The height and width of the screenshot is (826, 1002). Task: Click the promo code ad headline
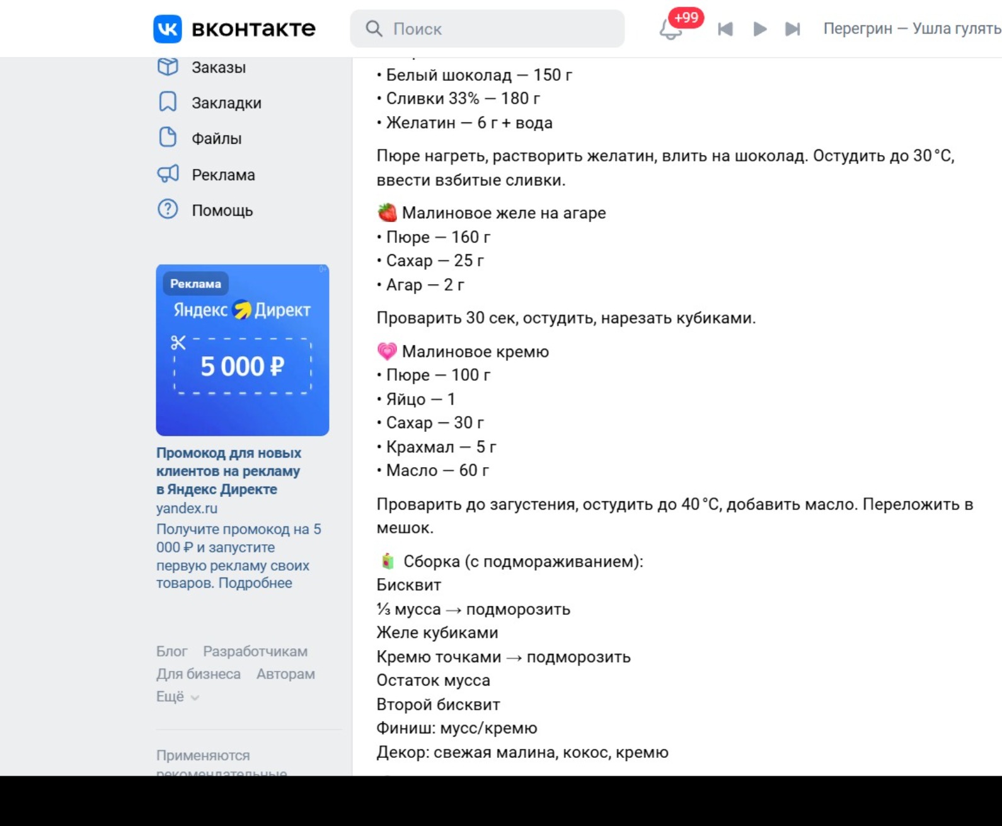(x=229, y=471)
